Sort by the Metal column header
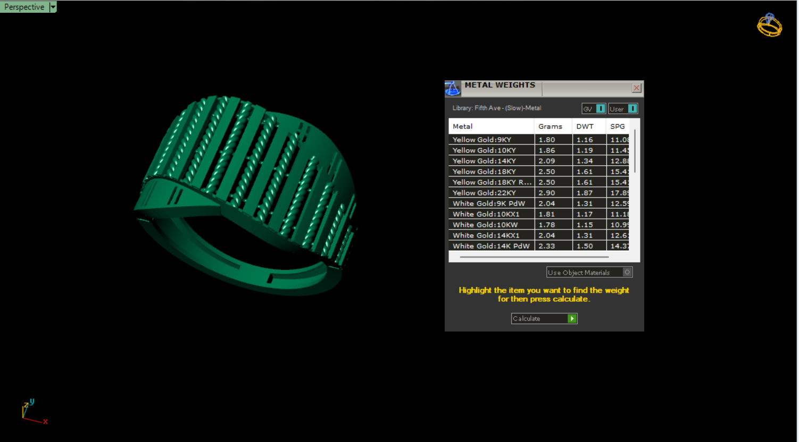Screen dimensions: 799x442 [490, 126]
